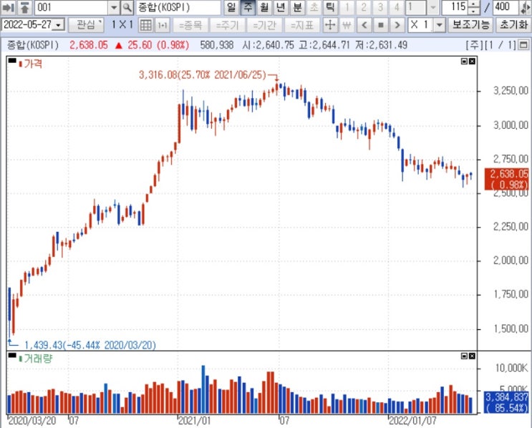Click the 400 total count field
The image size is (532, 428).
click(x=506, y=7)
